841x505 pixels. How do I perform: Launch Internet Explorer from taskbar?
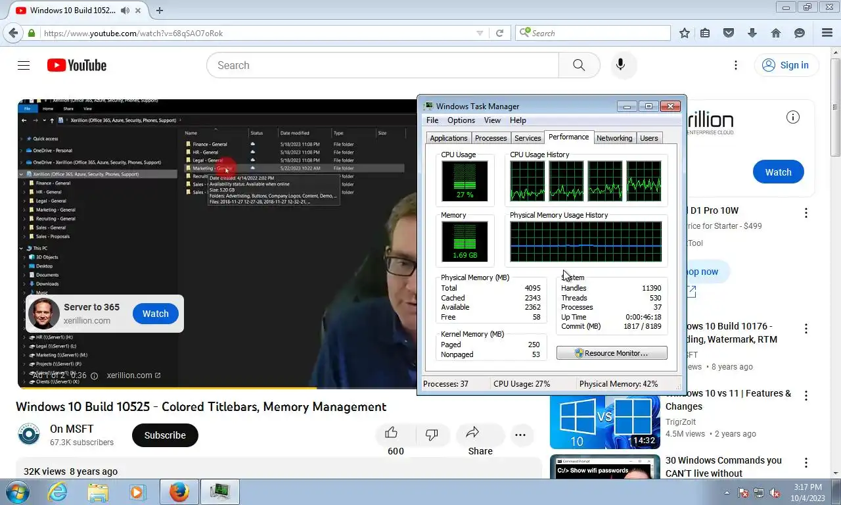click(x=57, y=492)
